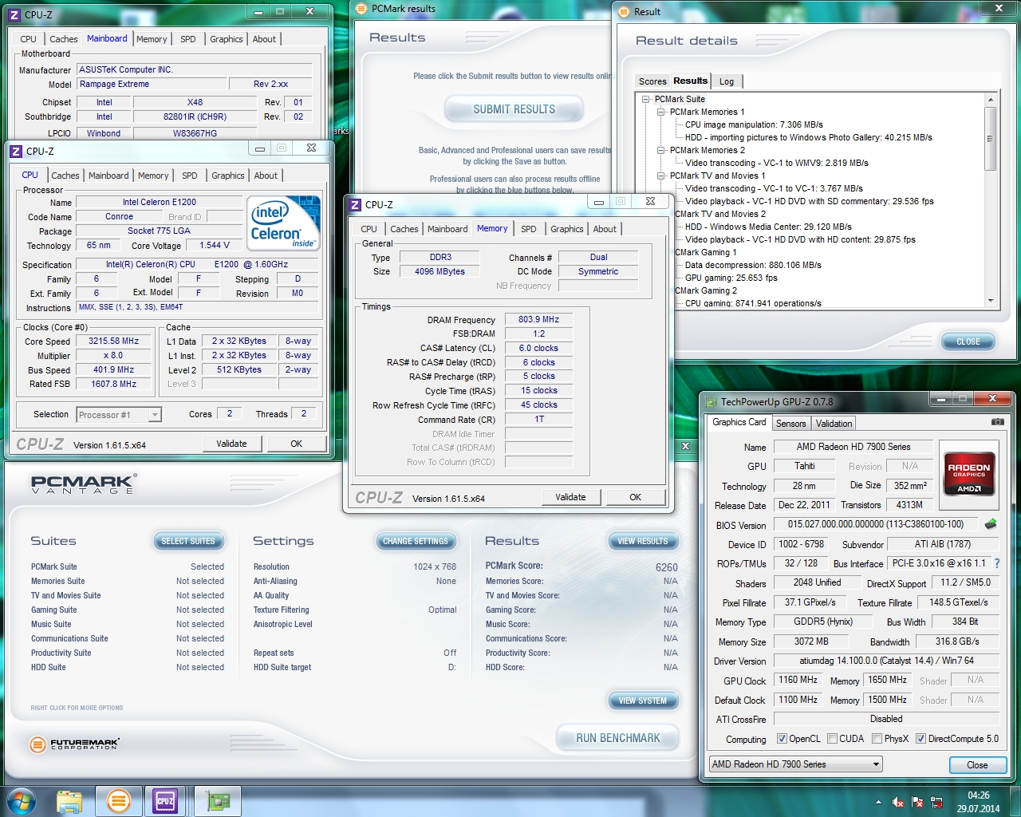Click the Futuremark Corporation logo
This screenshot has height=817, width=1021.
coord(74,744)
